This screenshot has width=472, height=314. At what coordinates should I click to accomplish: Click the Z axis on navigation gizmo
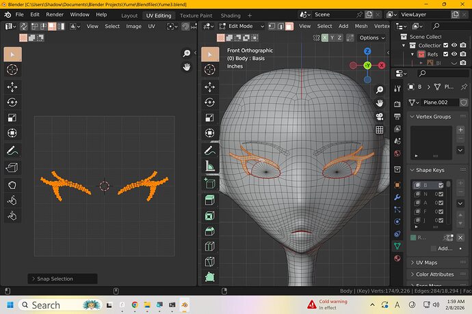367,51
